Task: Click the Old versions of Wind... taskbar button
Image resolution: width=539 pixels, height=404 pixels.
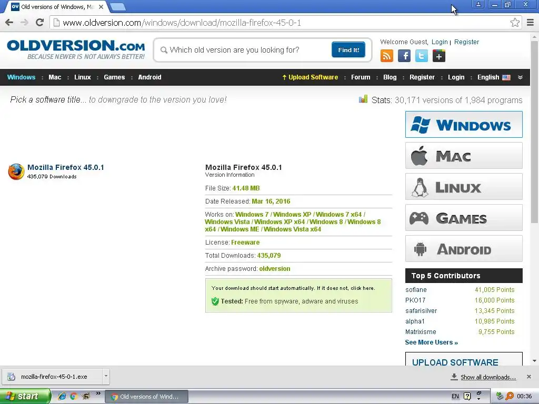Action: tap(146, 397)
